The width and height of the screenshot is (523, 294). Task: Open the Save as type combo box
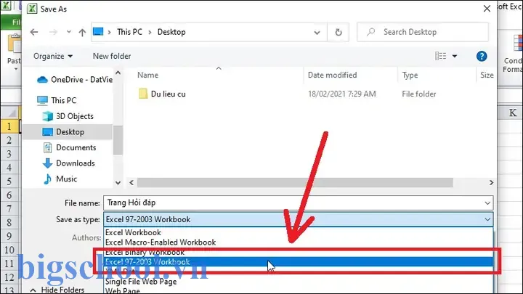coord(299,219)
